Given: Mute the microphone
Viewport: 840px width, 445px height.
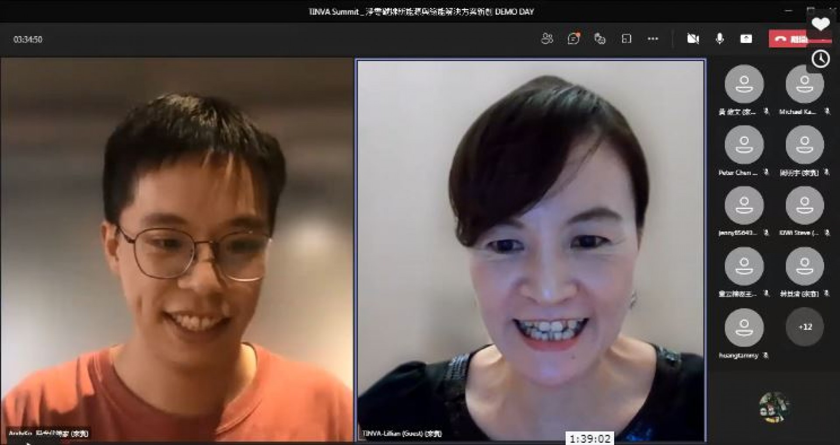Looking at the screenshot, I should point(720,39).
